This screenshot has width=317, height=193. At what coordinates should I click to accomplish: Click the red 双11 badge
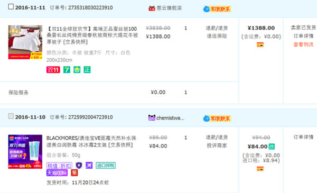pyautogui.click(x=53, y=70)
